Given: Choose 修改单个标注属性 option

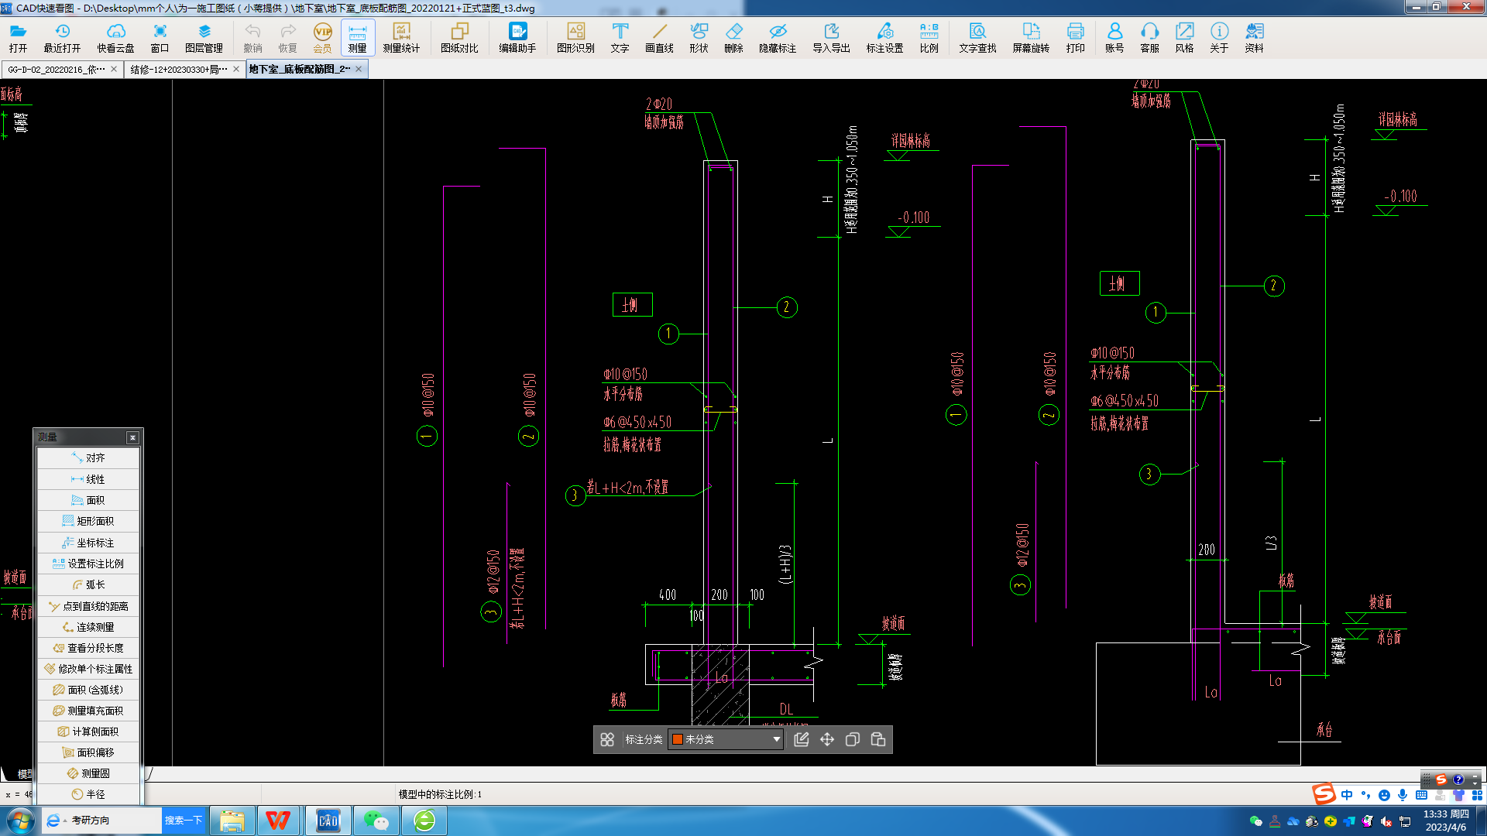Looking at the screenshot, I should click(88, 669).
